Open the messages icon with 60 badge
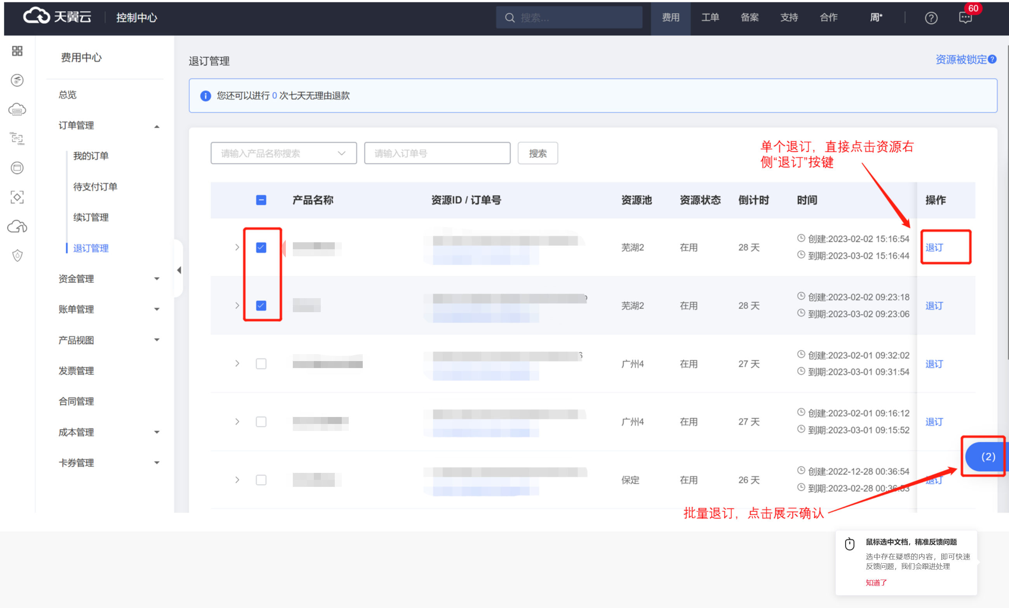Screen dimensions: 1009x608 pos(965,17)
